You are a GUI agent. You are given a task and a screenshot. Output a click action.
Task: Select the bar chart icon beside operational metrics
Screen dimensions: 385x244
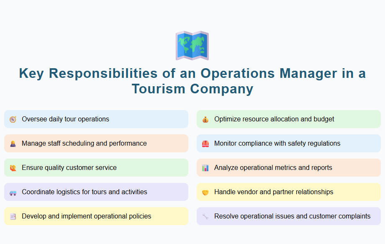[x=205, y=167]
